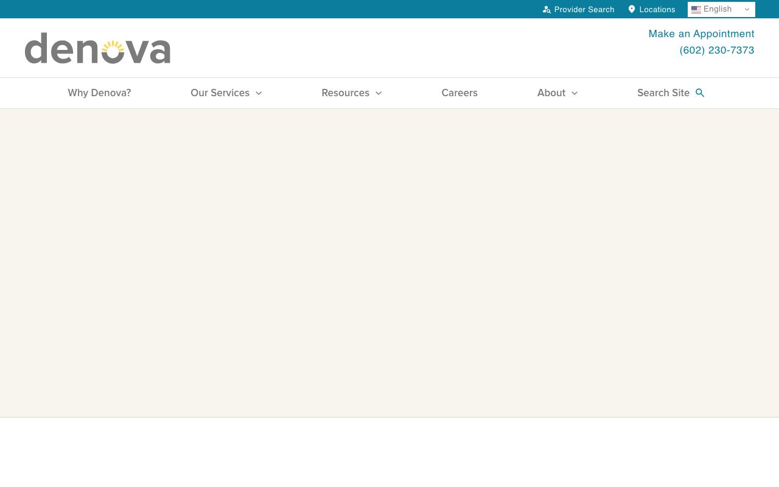Click the Provider Search person icon
This screenshot has width=779, height=487.
[x=547, y=9]
